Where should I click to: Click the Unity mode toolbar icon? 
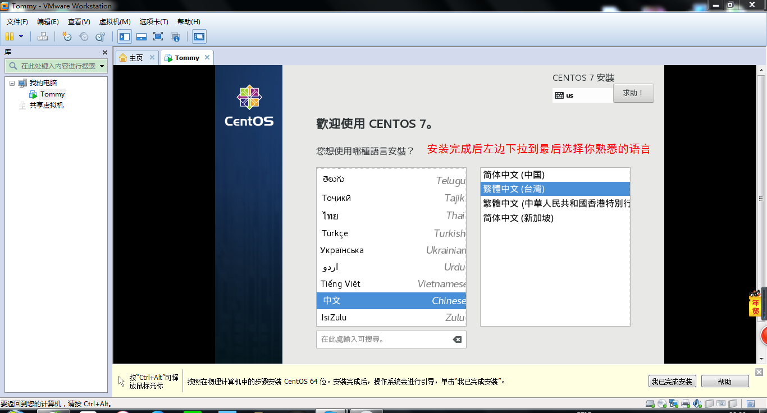(175, 37)
